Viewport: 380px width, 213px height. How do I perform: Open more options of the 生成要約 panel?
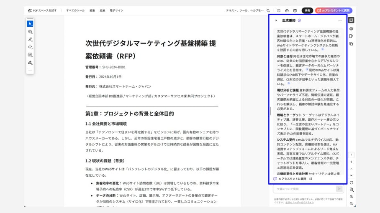(x=340, y=20)
